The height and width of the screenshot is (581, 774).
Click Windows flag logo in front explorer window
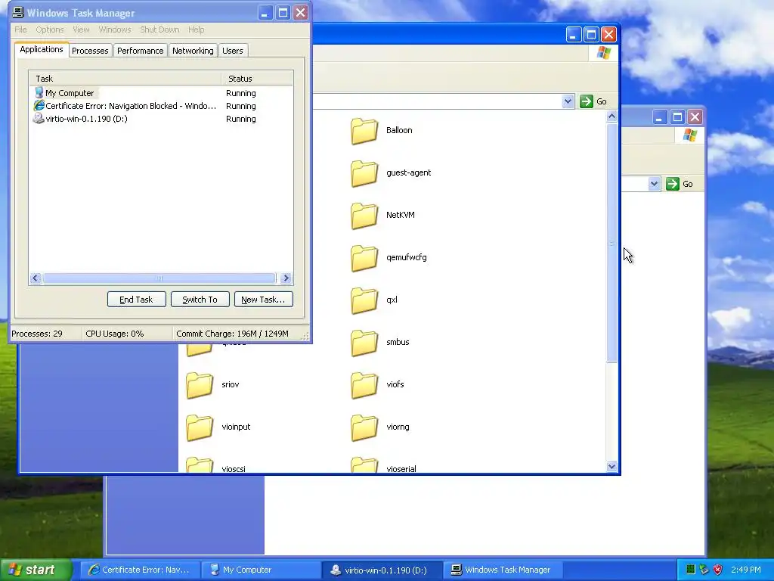click(x=603, y=53)
